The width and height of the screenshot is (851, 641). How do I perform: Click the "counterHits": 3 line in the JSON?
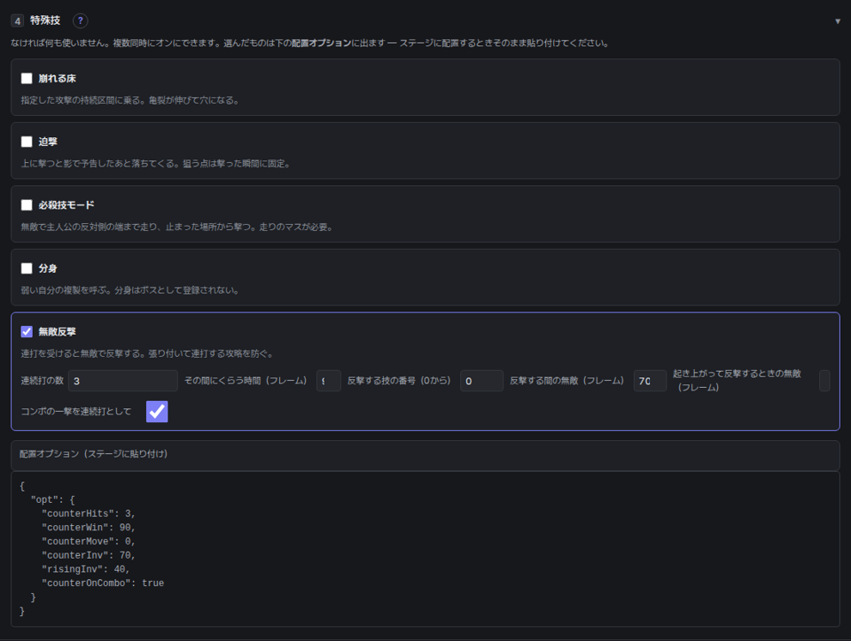[89, 514]
